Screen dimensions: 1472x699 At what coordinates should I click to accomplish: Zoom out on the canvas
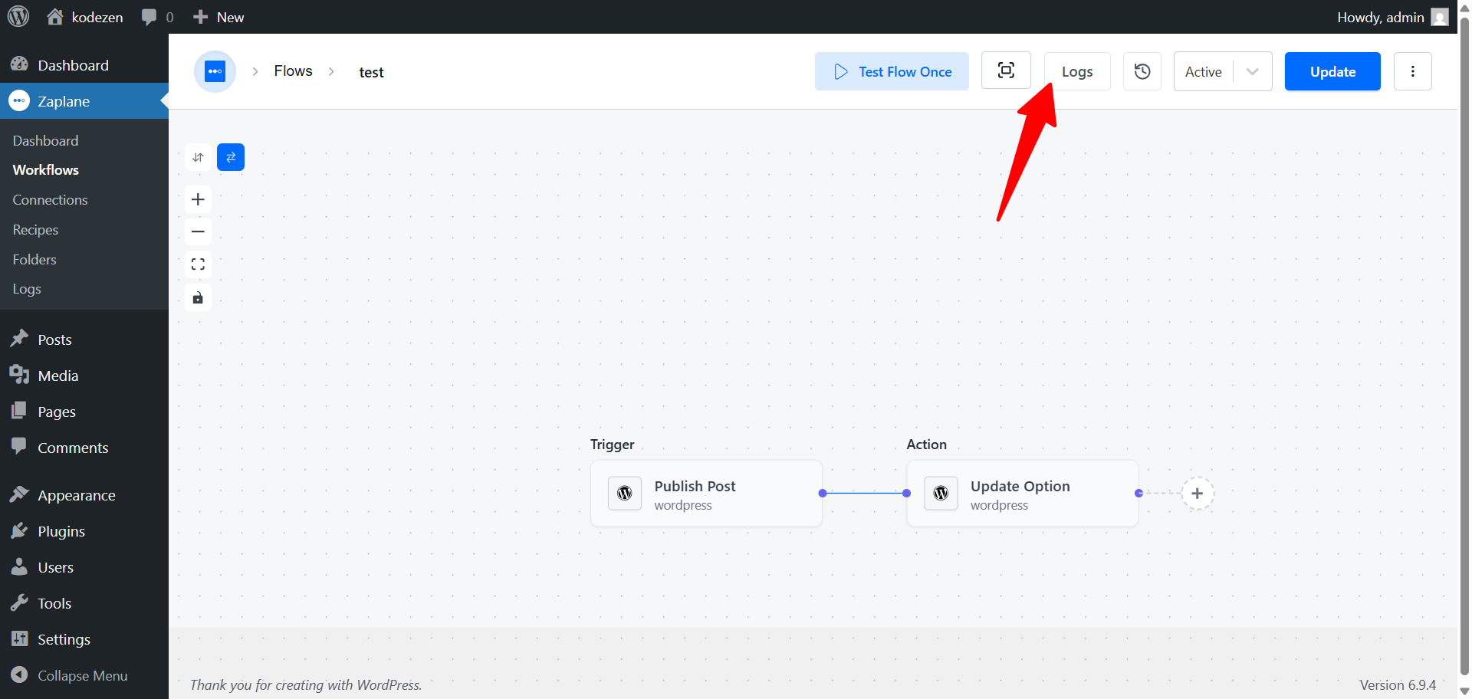tap(198, 231)
